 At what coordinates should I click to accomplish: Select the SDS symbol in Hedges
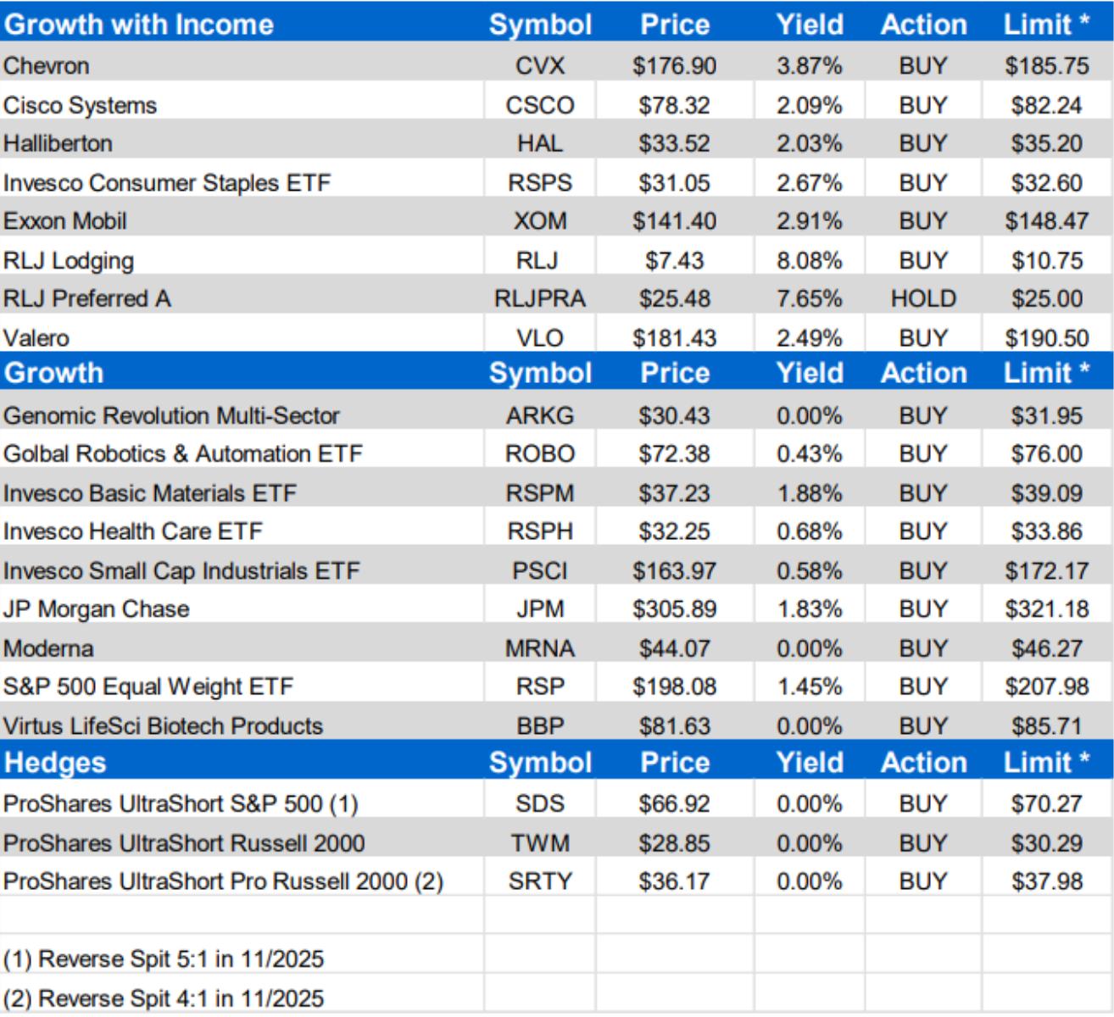pyautogui.click(x=539, y=803)
